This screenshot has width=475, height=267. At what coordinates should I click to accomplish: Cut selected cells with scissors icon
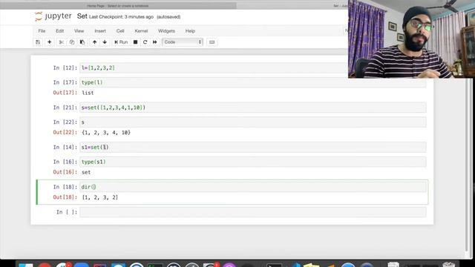click(61, 42)
